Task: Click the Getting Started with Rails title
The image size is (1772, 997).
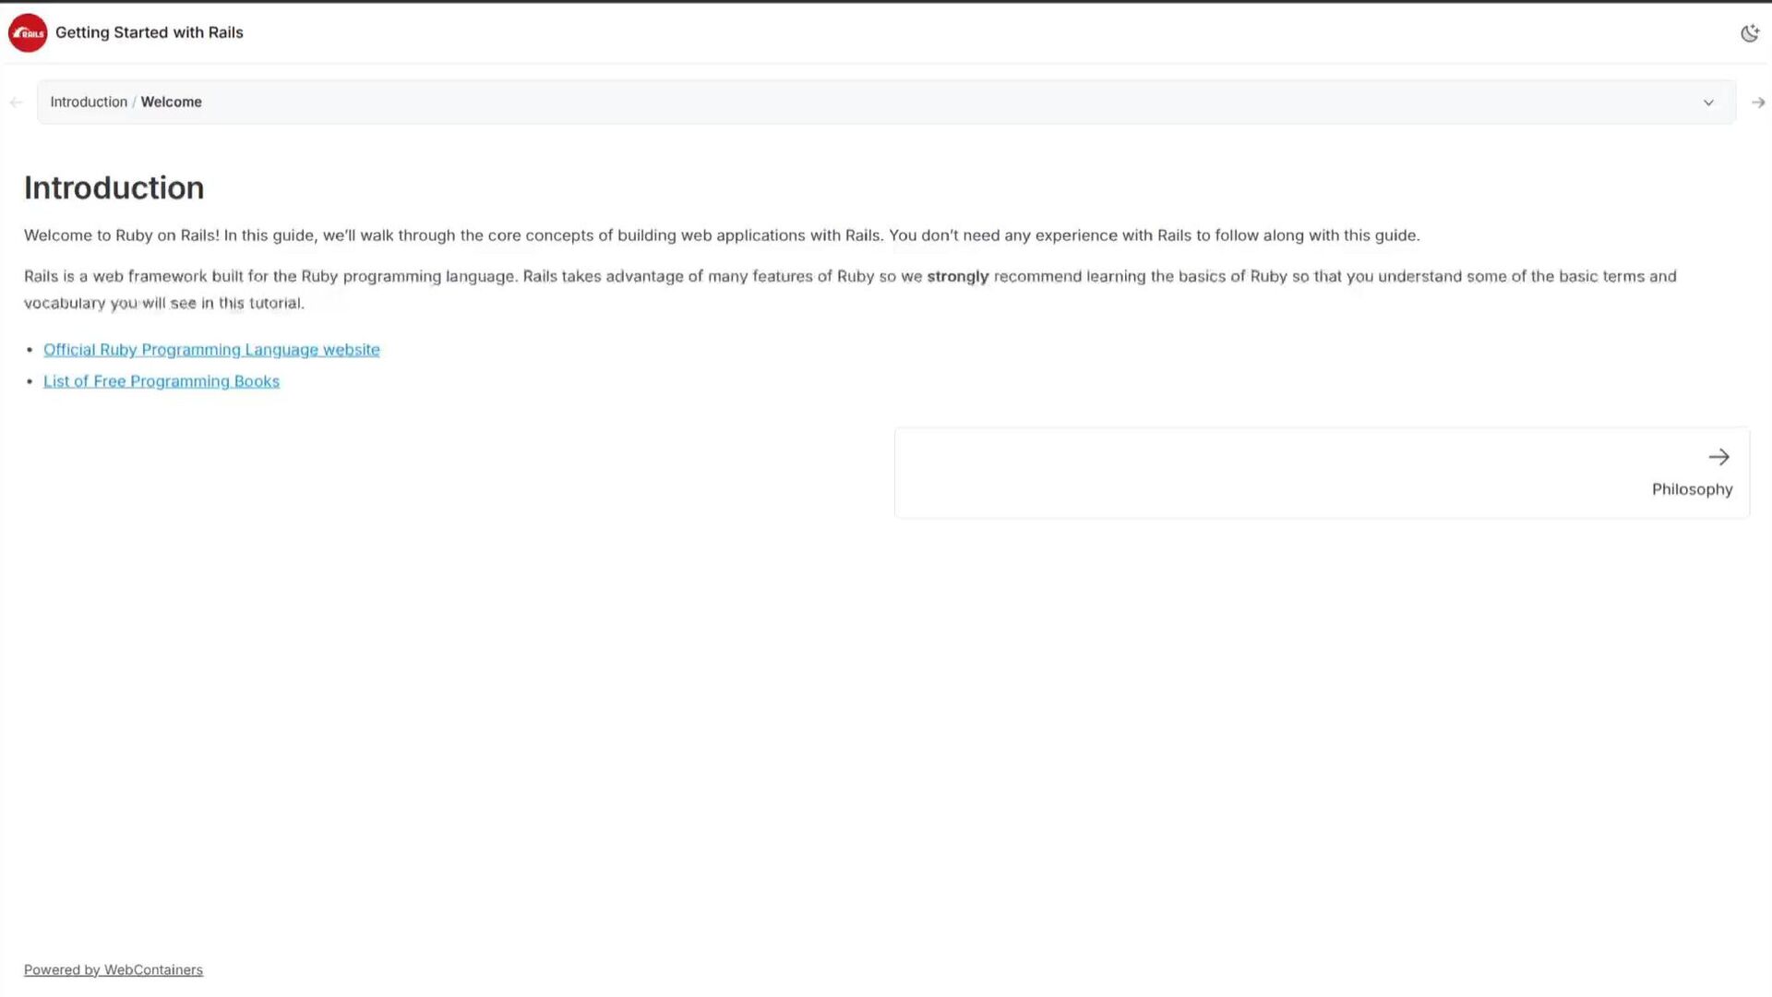Action: tap(150, 32)
